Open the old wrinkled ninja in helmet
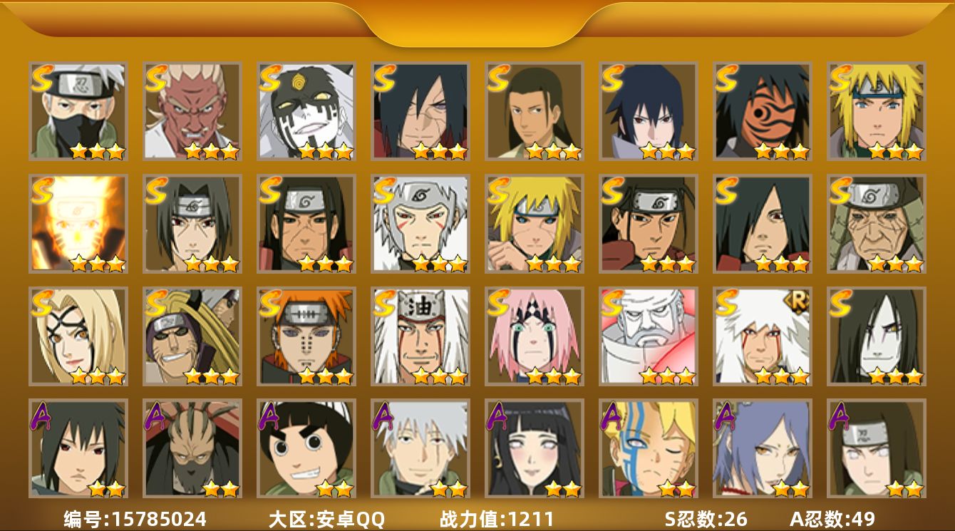Image resolution: width=955 pixels, height=531 pixels. [x=877, y=224]
